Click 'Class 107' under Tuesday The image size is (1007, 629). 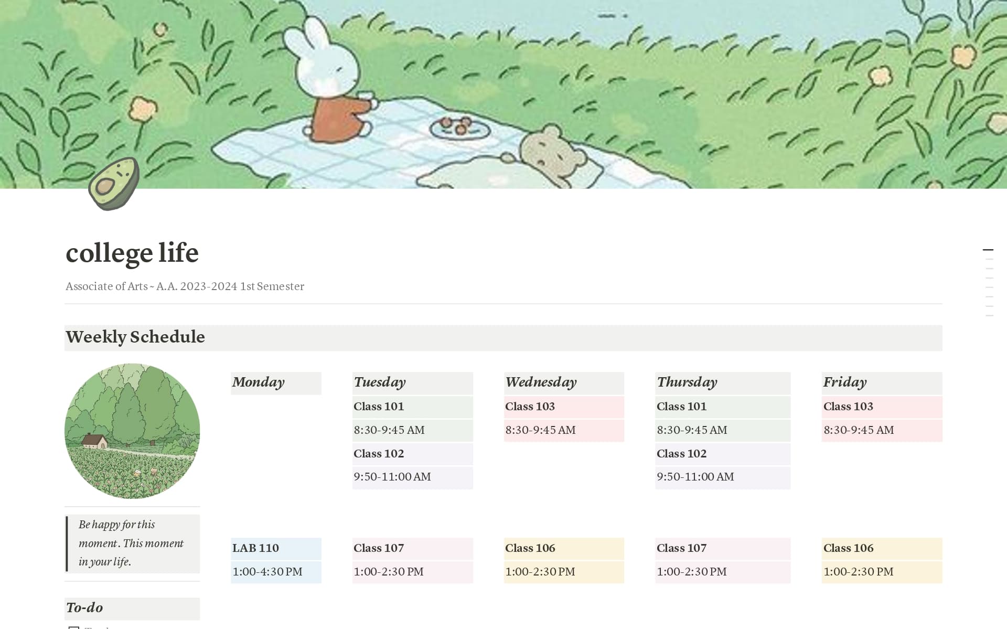click(379, 548)
